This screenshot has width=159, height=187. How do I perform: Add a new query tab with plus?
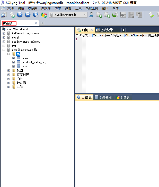click(123, 30)
